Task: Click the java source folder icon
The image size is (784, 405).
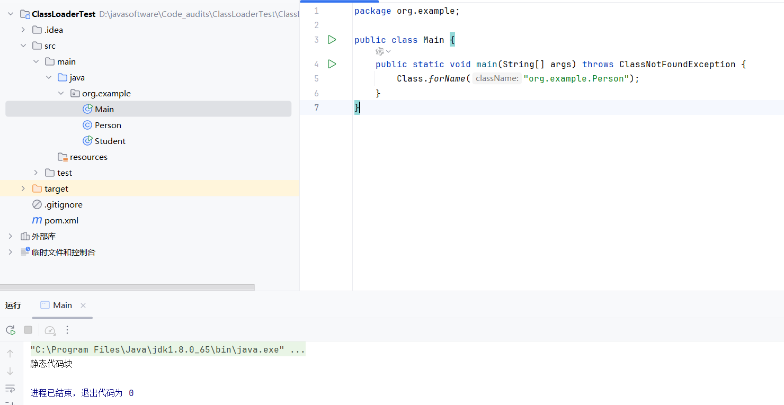Action: click(63, 77)
